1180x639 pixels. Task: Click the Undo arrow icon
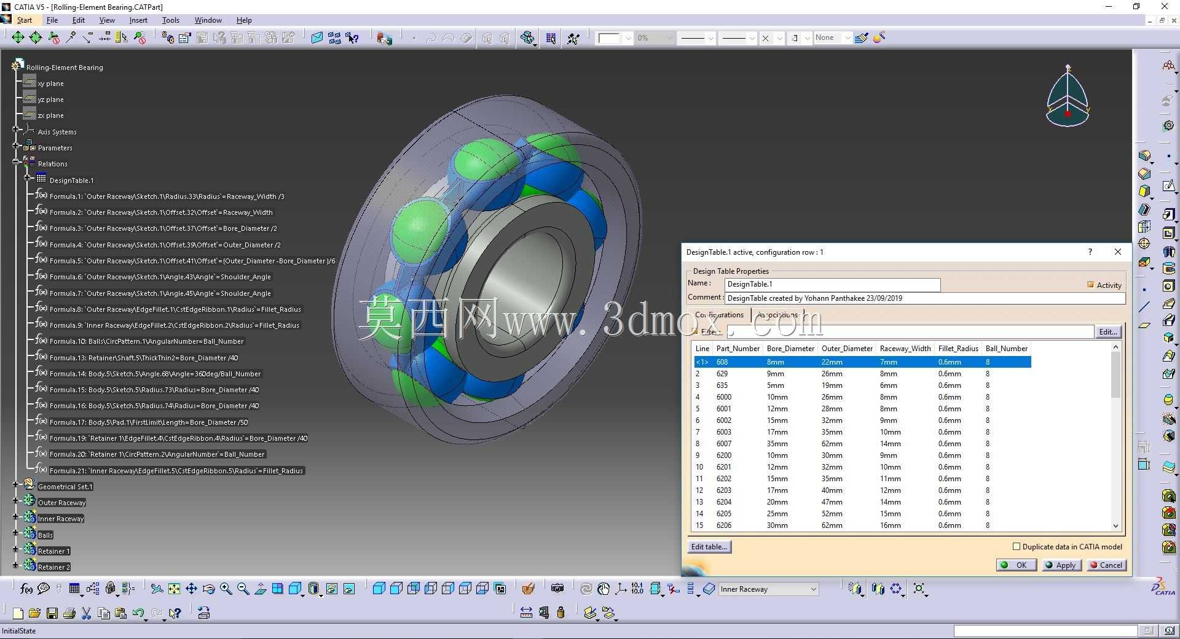tap(138, 613)
